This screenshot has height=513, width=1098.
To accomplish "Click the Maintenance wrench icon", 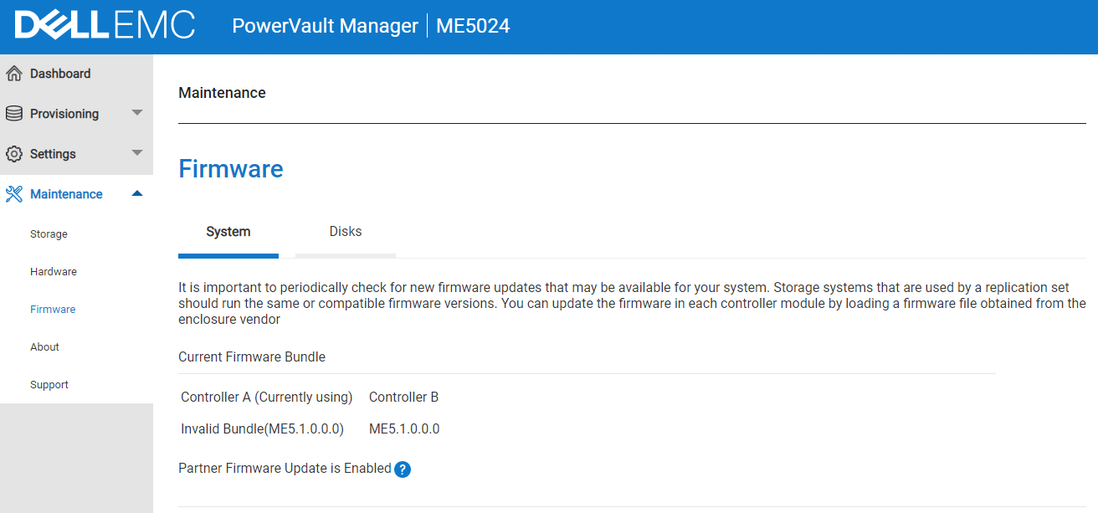I will point(13,193).
